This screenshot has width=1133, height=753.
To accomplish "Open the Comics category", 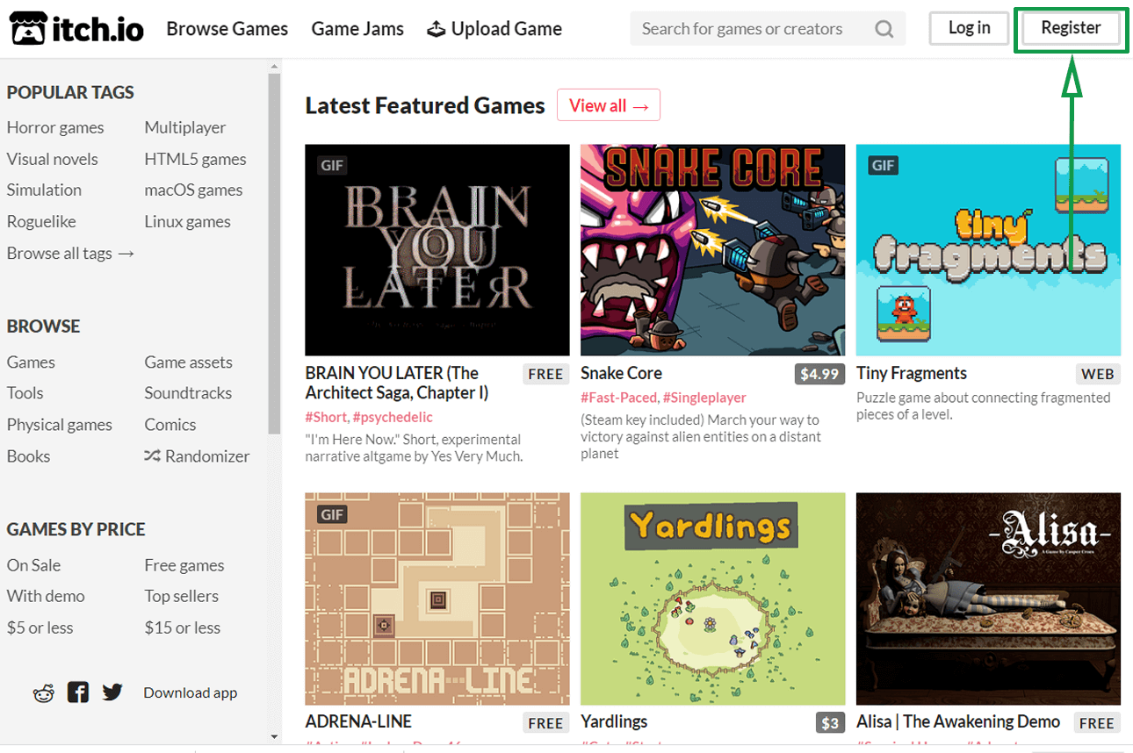I will click(170, 425).
